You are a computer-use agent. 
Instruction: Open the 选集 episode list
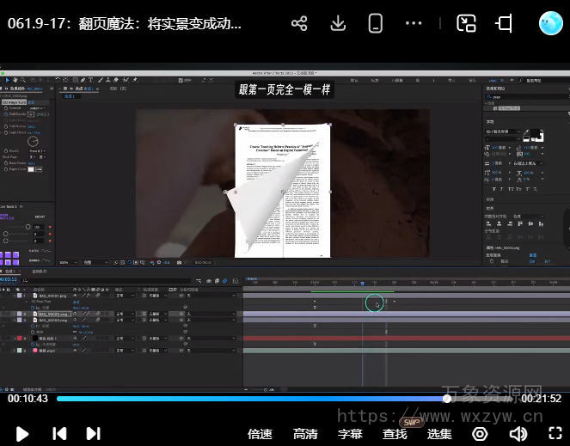[x=439, y=434]
